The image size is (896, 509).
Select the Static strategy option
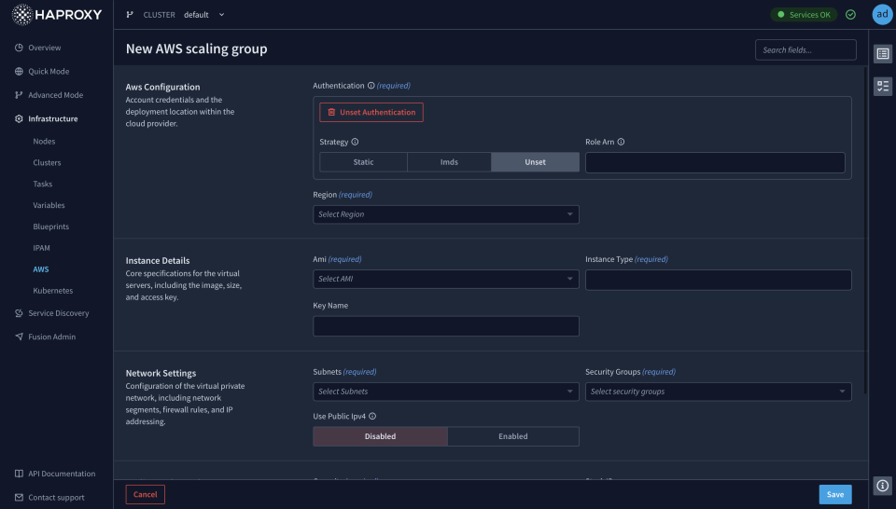[x=363, y=162]
